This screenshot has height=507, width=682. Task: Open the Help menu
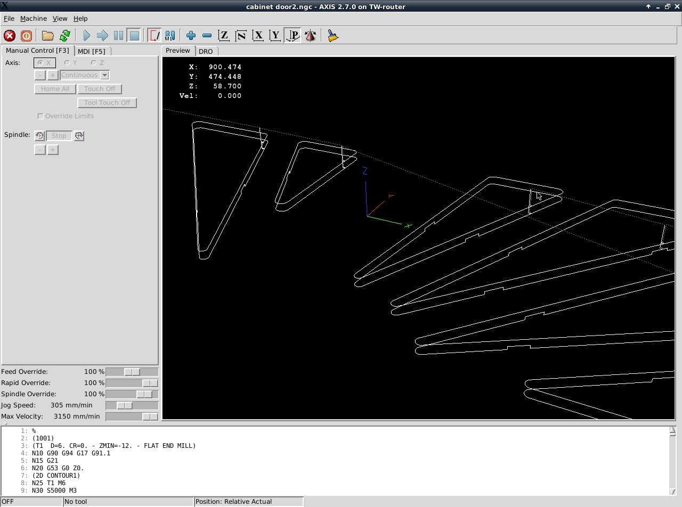[x=80, y=18]
